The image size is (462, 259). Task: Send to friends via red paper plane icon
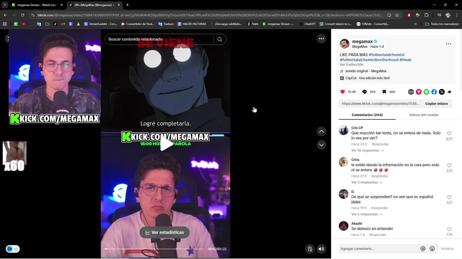coord(419,92)
